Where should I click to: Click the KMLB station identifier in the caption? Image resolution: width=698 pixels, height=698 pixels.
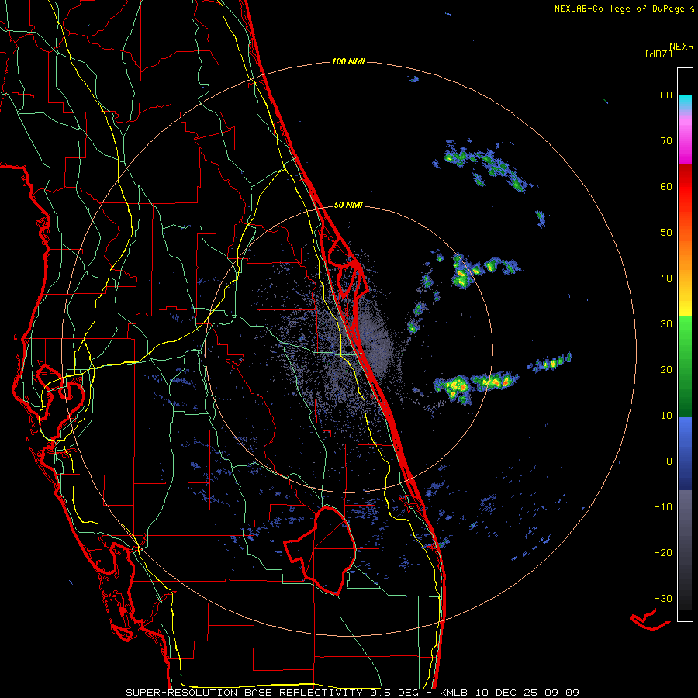456,693
